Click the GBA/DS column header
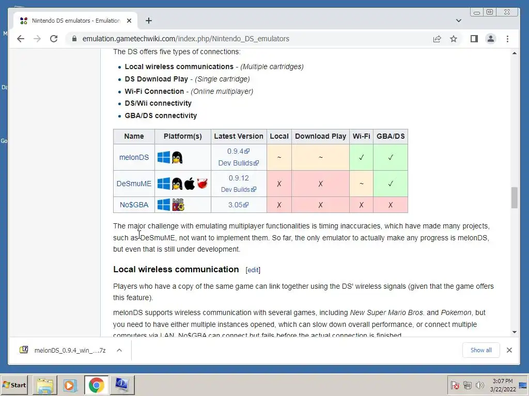 click(x=391, y=136)
